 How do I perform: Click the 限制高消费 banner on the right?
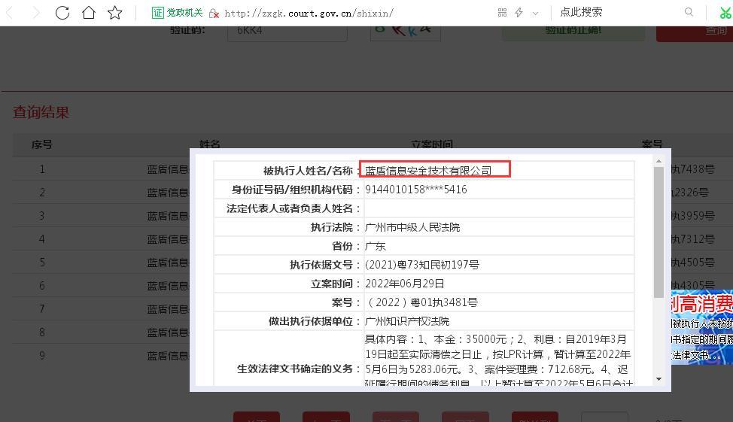tap(701, 326)
